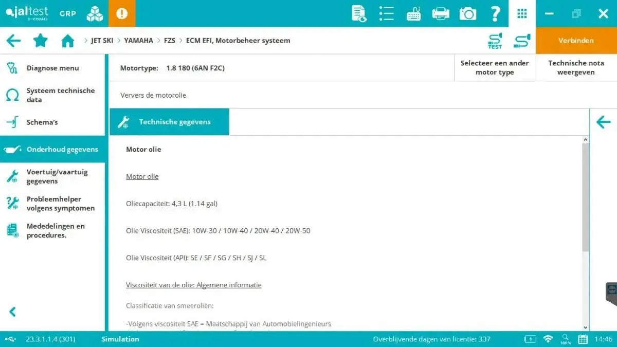This screenshot has height=347, width=617.
Task: Click the Verbinden button
Action: point(576,40)
